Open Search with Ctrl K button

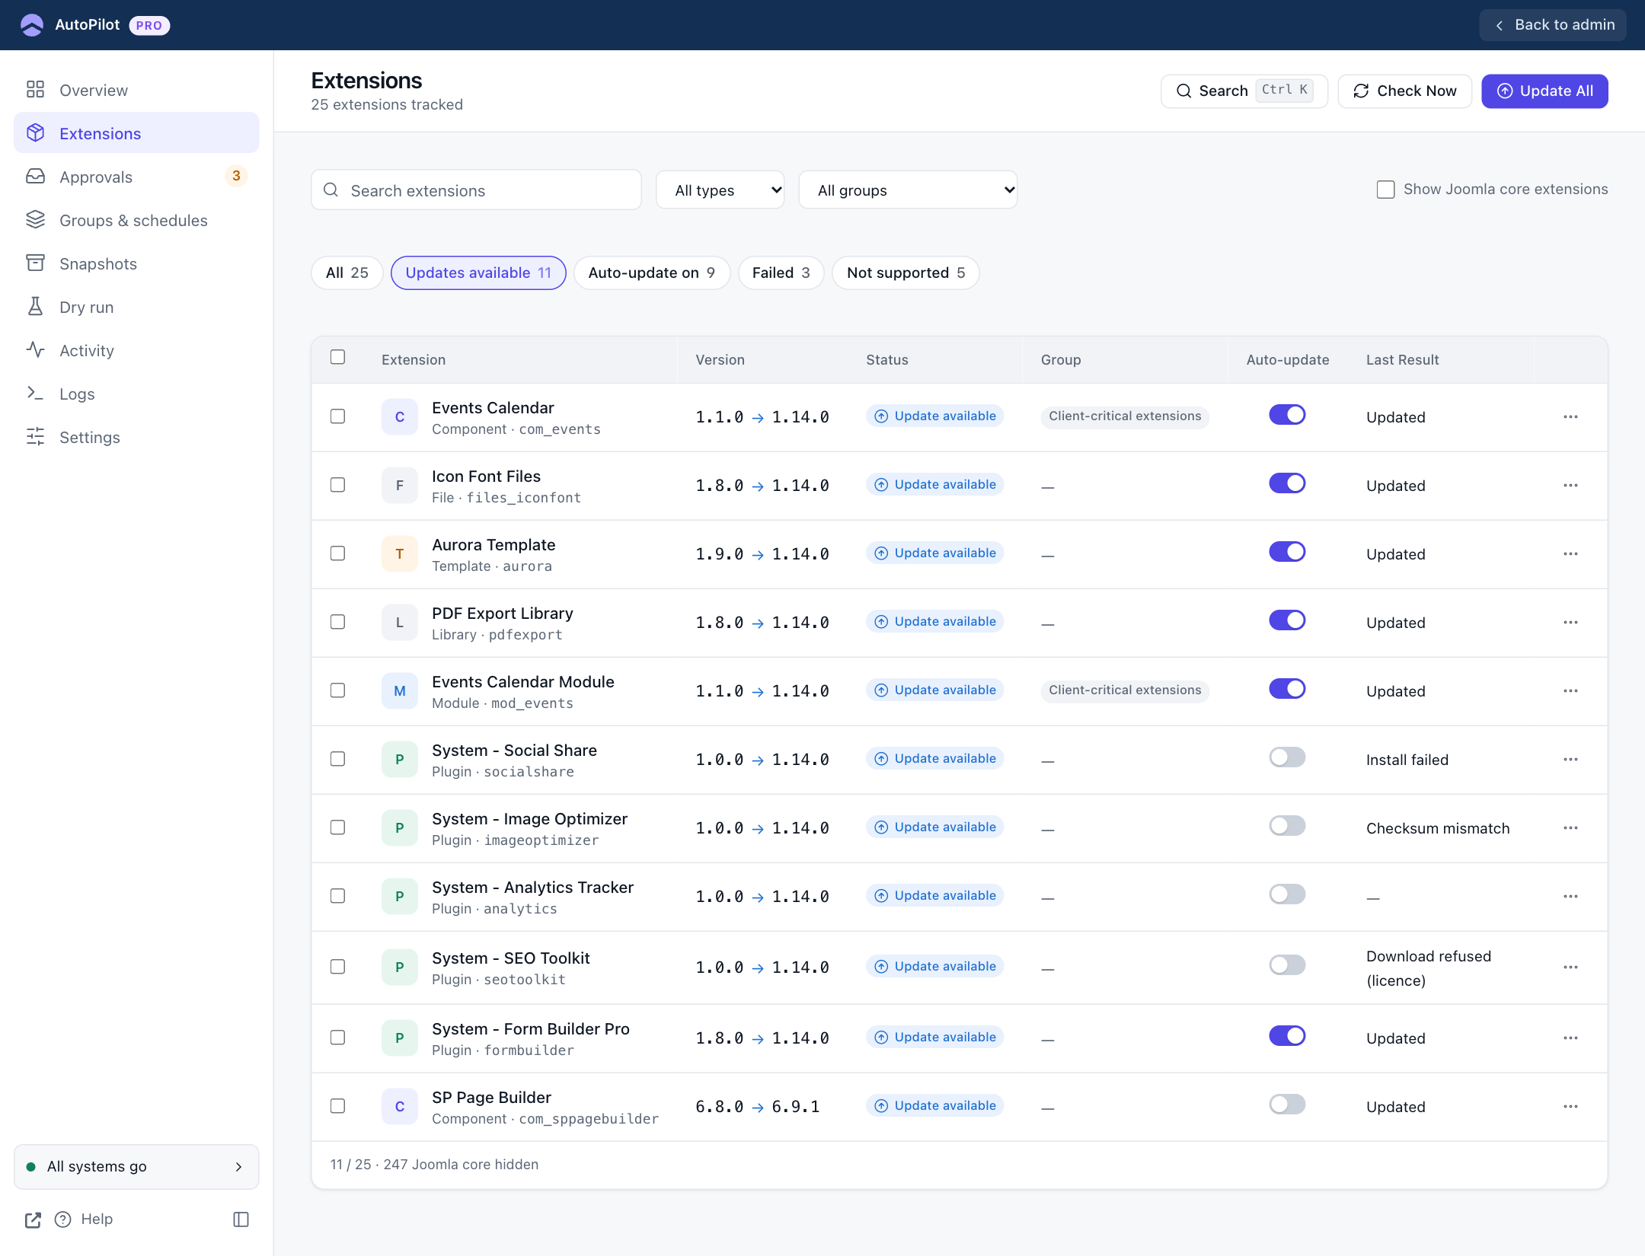(x=1244, y=91)
